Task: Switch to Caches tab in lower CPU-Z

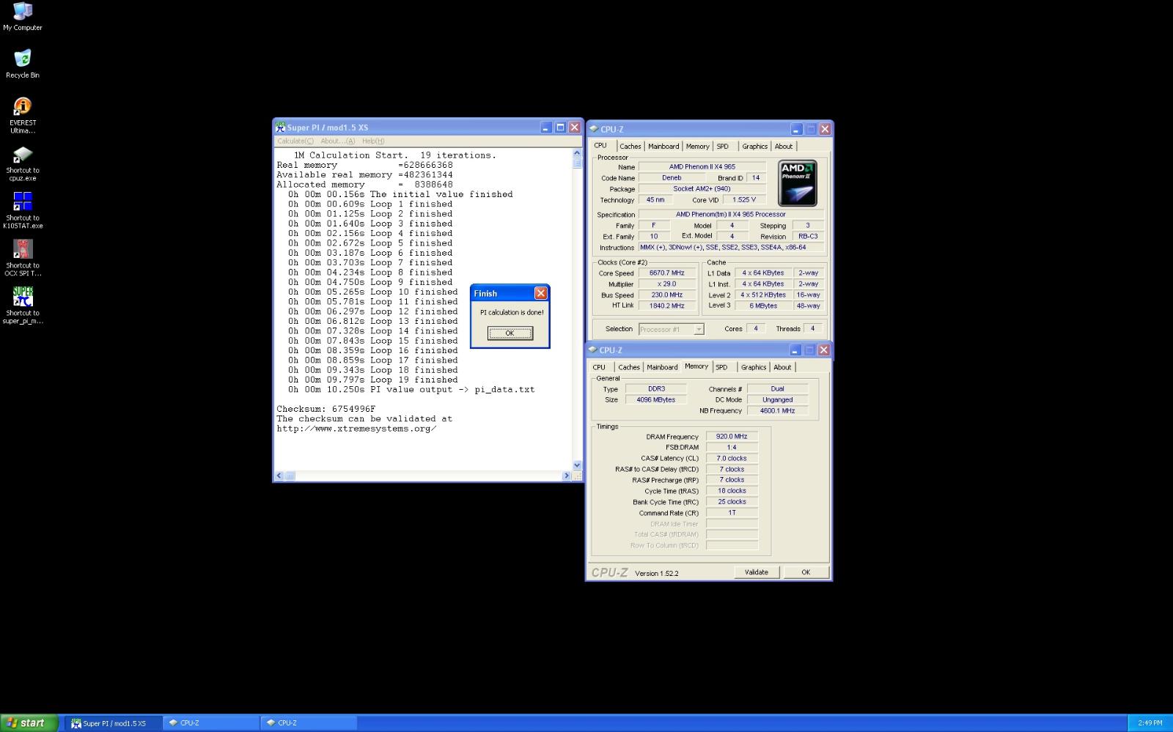Action: (x=629, y=367)
